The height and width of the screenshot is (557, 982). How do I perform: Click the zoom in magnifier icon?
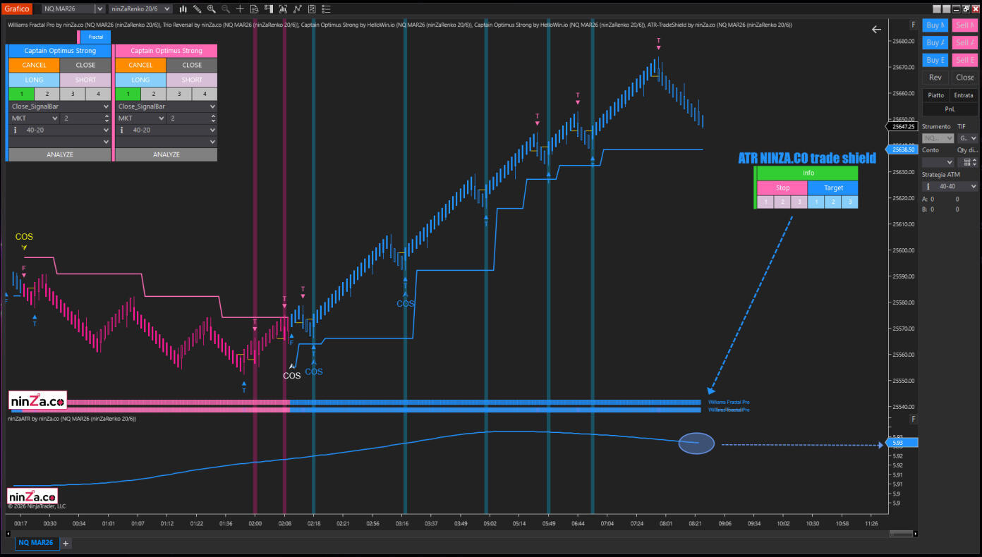click(211, 8)
